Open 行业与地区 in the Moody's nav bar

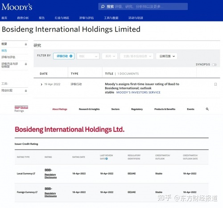pyautogui.click(x=62, y=18)
